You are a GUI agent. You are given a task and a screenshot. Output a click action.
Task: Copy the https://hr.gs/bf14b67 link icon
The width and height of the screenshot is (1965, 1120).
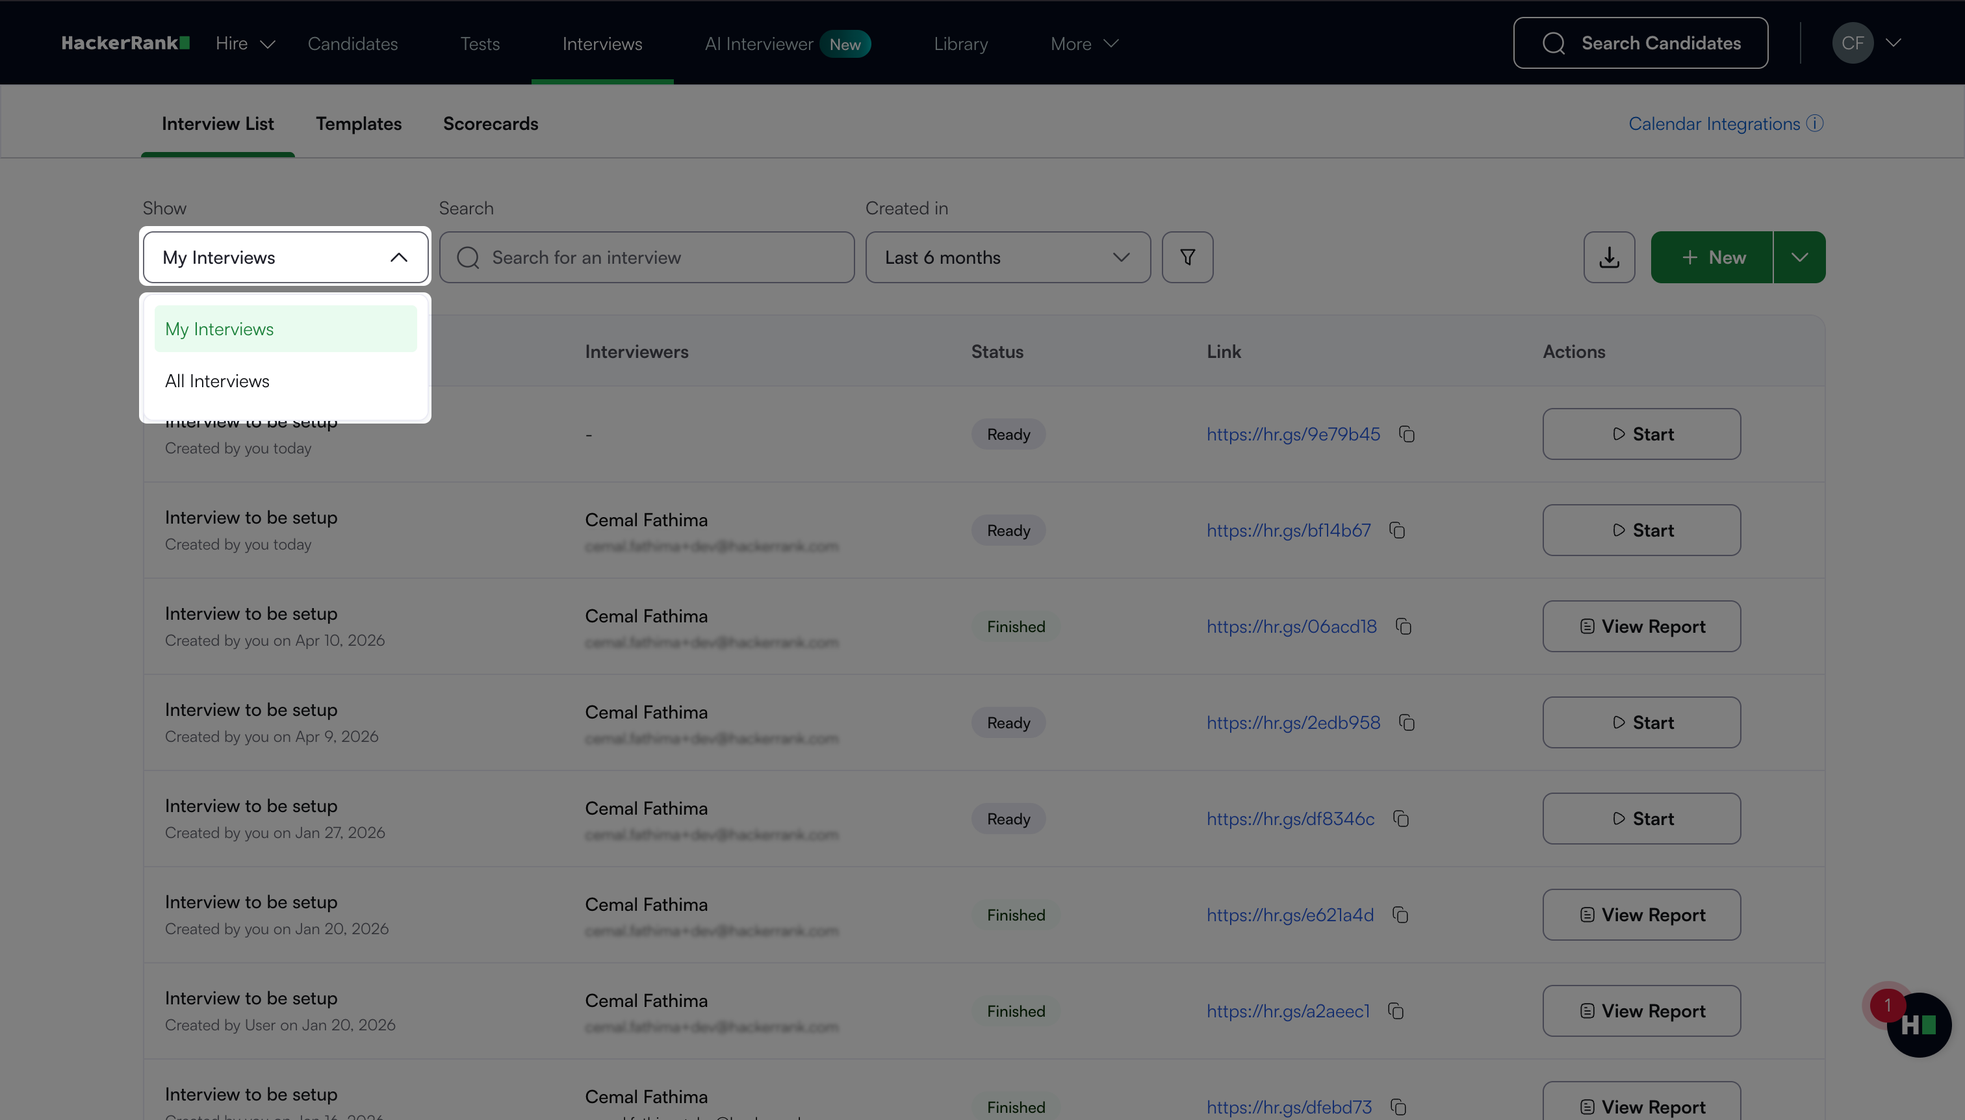click(x=1397, y=530)
